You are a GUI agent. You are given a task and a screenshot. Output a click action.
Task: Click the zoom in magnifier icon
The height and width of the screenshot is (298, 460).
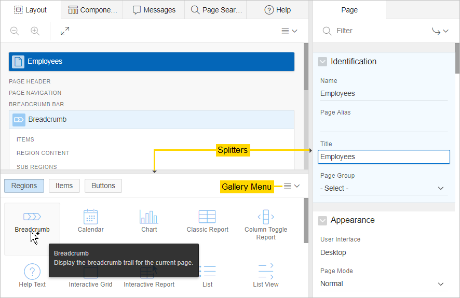point(35,31)
